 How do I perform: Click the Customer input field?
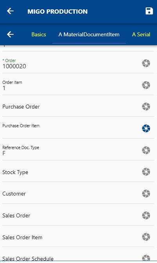71,194
